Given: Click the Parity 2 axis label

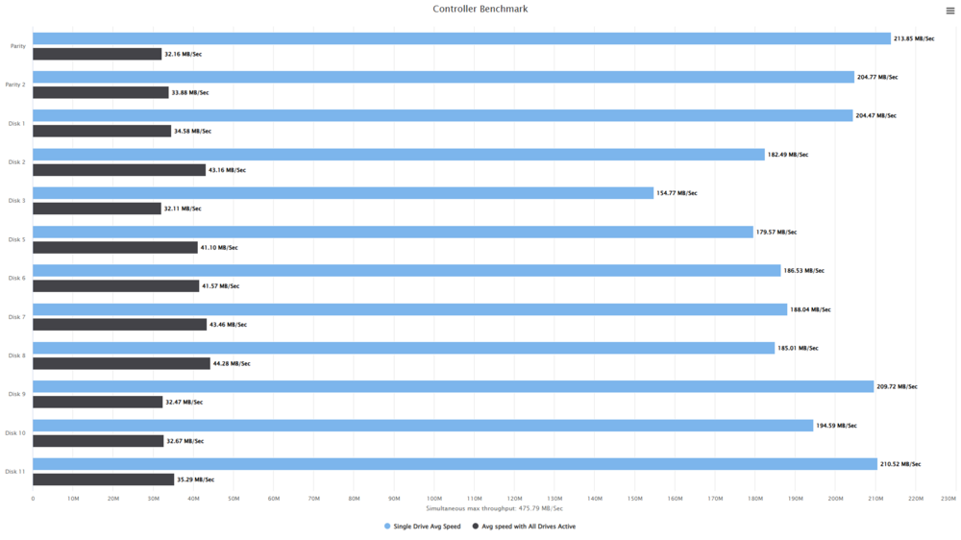Looking at the screenshot, I should pos(15,85).
